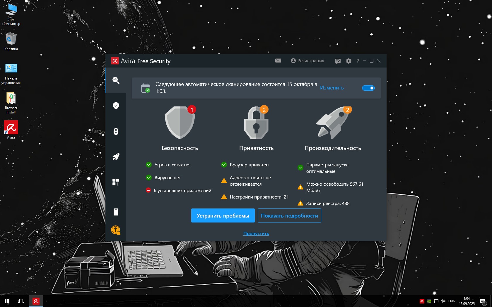Open the Performance rocket section in sidebar
The width and height of the screenshot is (492, 307).
point(116,157)
